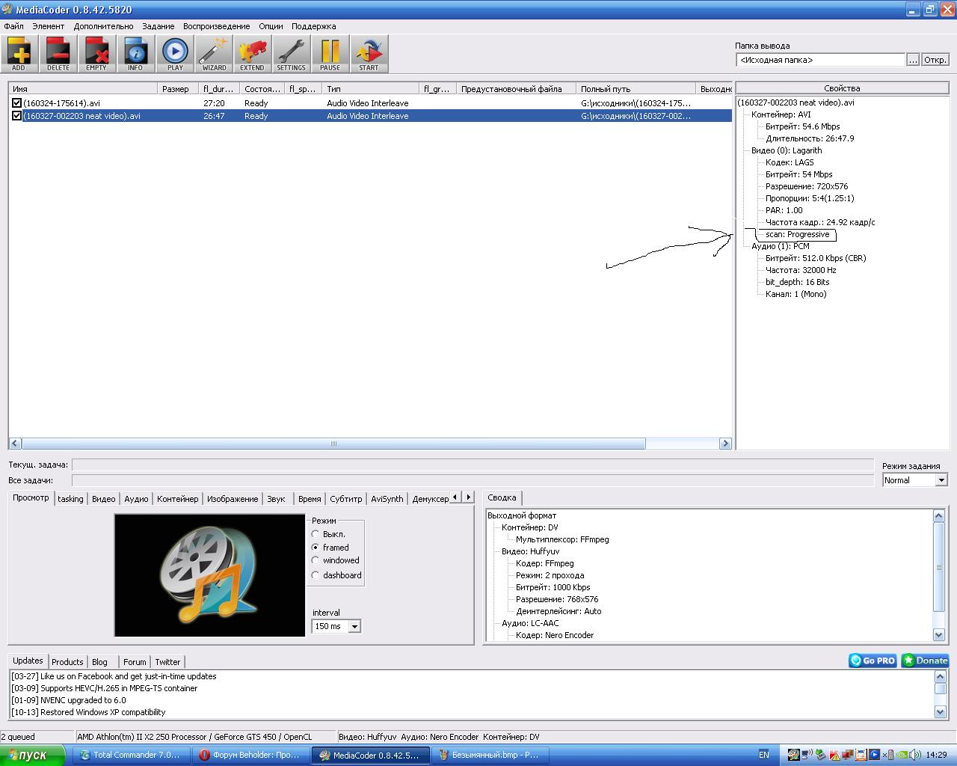Click the ADD file toolbar icon
Image resolution: width=957 pixels, height=766 pixels.
coord(19,54)
